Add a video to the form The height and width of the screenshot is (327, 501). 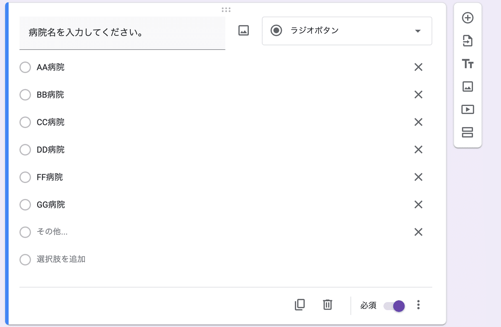point(468,109)
